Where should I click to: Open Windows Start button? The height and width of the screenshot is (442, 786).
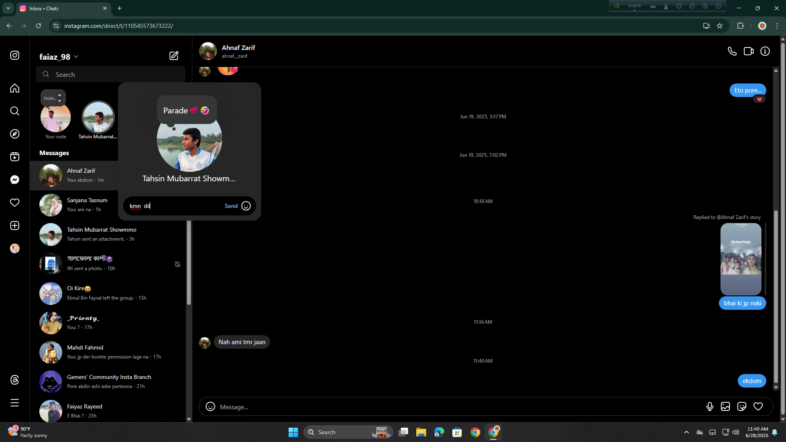[293, 432]
